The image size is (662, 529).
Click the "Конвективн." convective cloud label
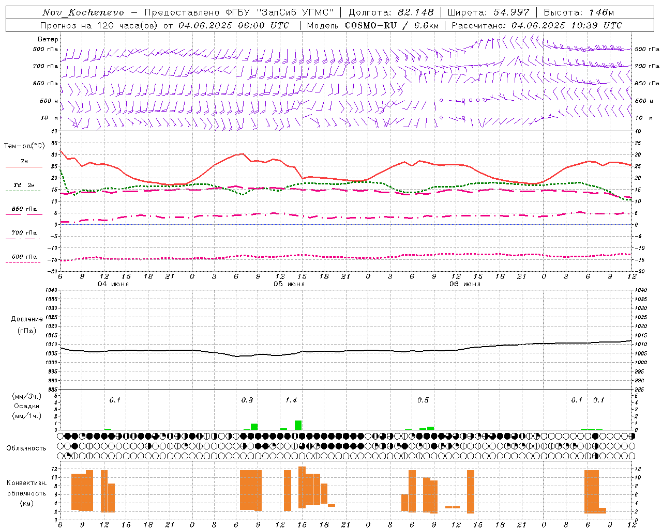pyautogui.click(x=27, y=483)
